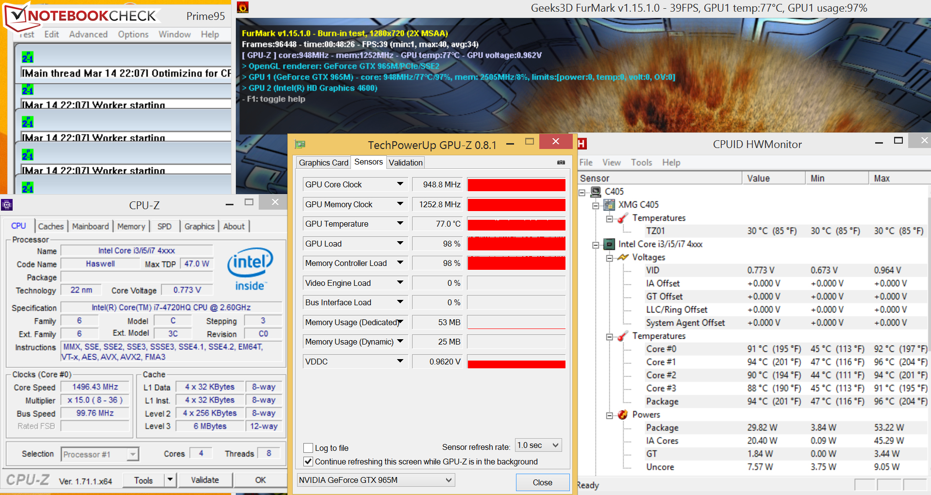Switch to the Validation tab in GPU-Z
931x495 pixels.
[406, 163]
